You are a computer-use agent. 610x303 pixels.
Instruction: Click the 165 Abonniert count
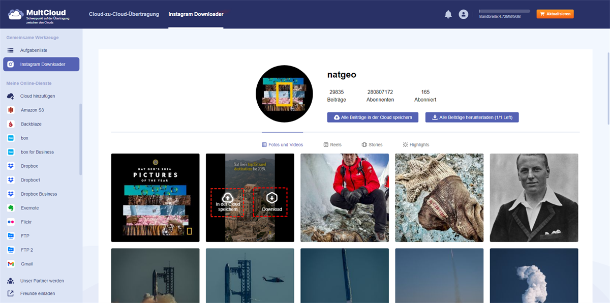pyautogui.click(x=425, y=96)
